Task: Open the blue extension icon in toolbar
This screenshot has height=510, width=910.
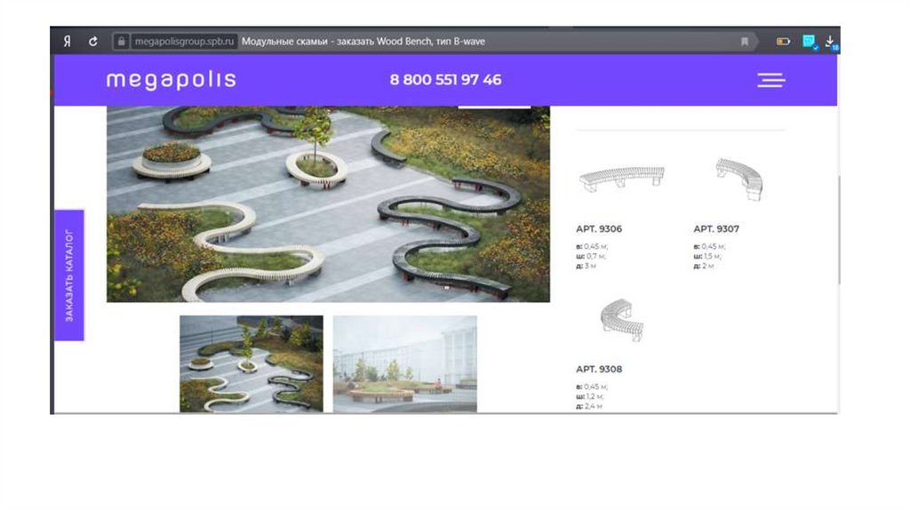Action: click(809, 42)
